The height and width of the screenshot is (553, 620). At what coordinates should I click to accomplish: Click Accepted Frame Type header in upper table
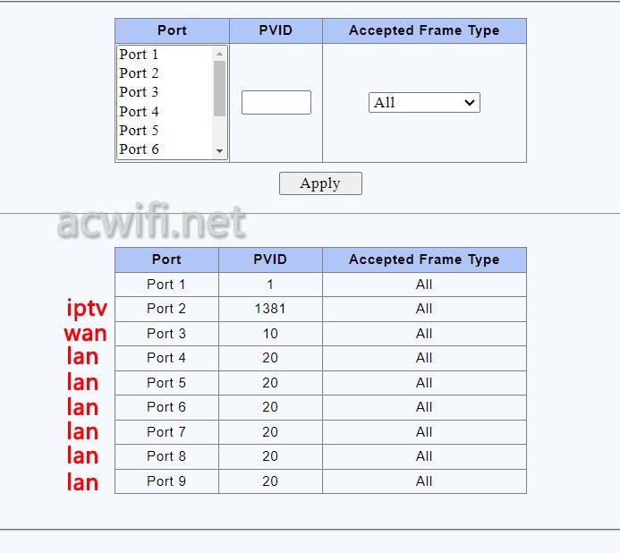[424, 30]
